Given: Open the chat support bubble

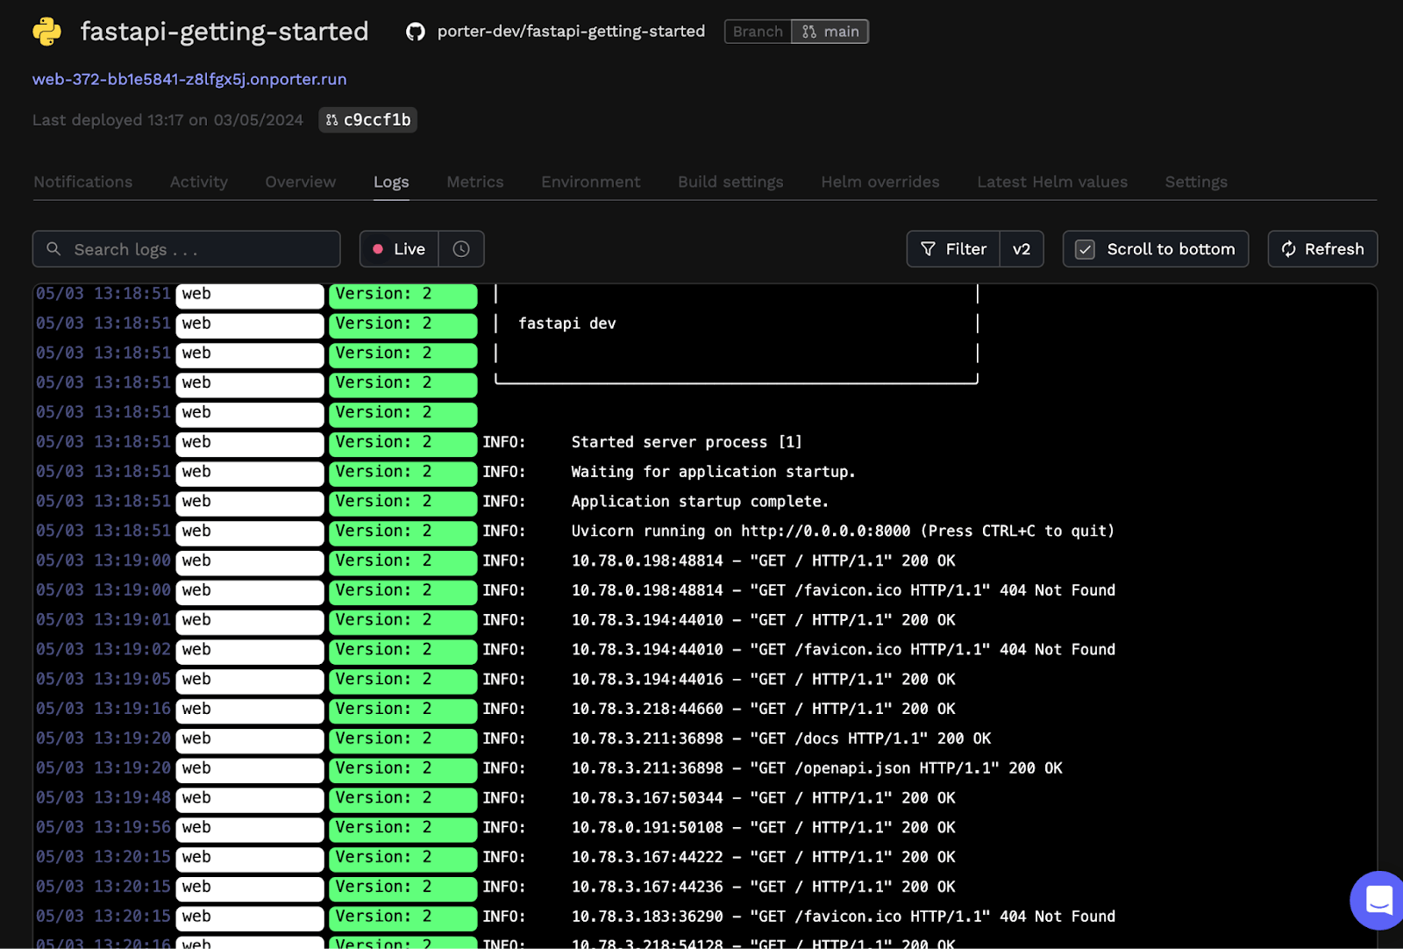Looking at the screenshot, I should pos(1378,900).
